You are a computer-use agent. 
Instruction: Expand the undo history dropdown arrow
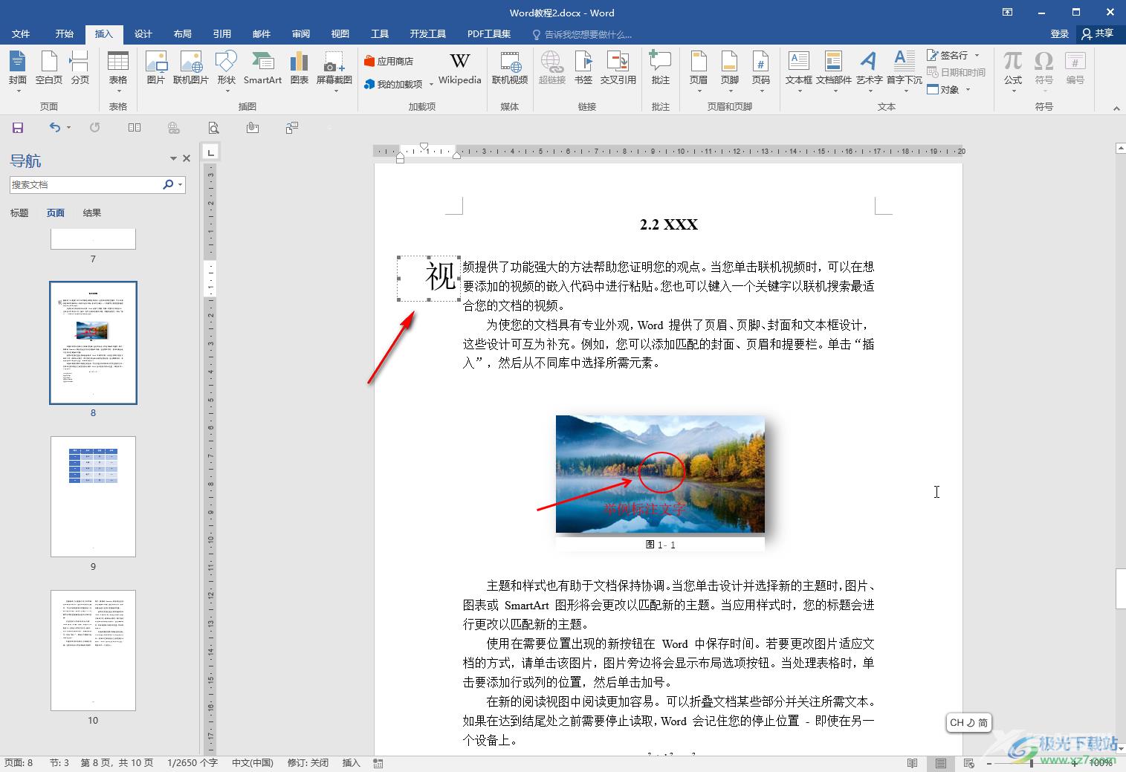click(x=68, y=128)
